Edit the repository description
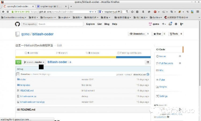 coord(59,45)
